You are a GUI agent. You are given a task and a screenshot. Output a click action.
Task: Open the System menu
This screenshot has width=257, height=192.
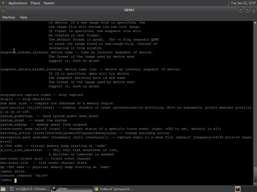49,3
